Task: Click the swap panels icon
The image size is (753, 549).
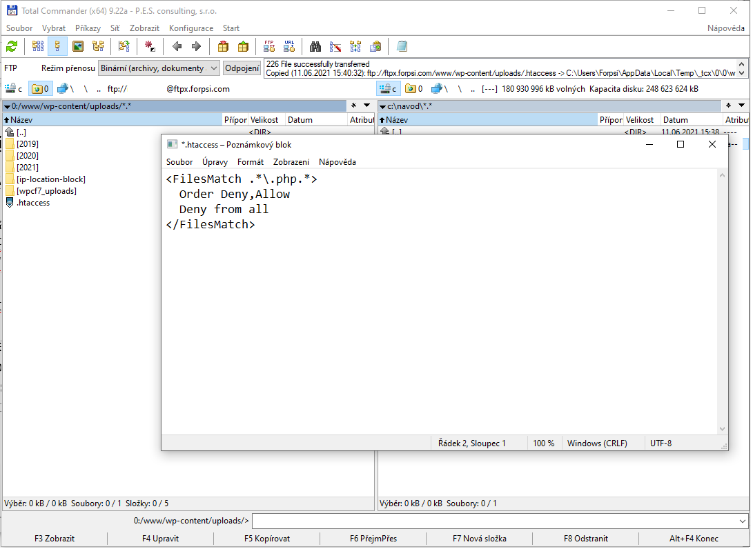Action: pos(124,46)
